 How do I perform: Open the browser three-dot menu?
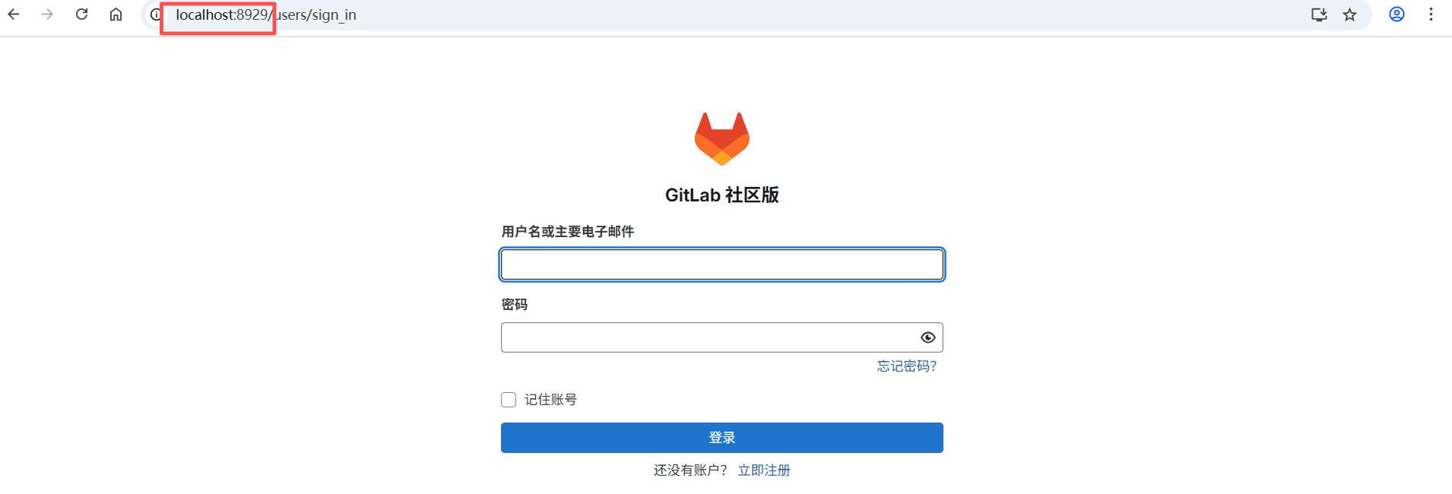tap(1431, 14)
